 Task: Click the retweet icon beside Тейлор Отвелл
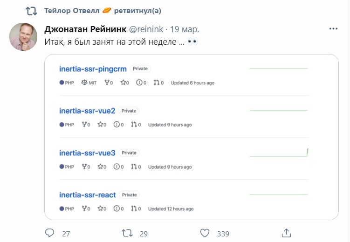[31, 11]
